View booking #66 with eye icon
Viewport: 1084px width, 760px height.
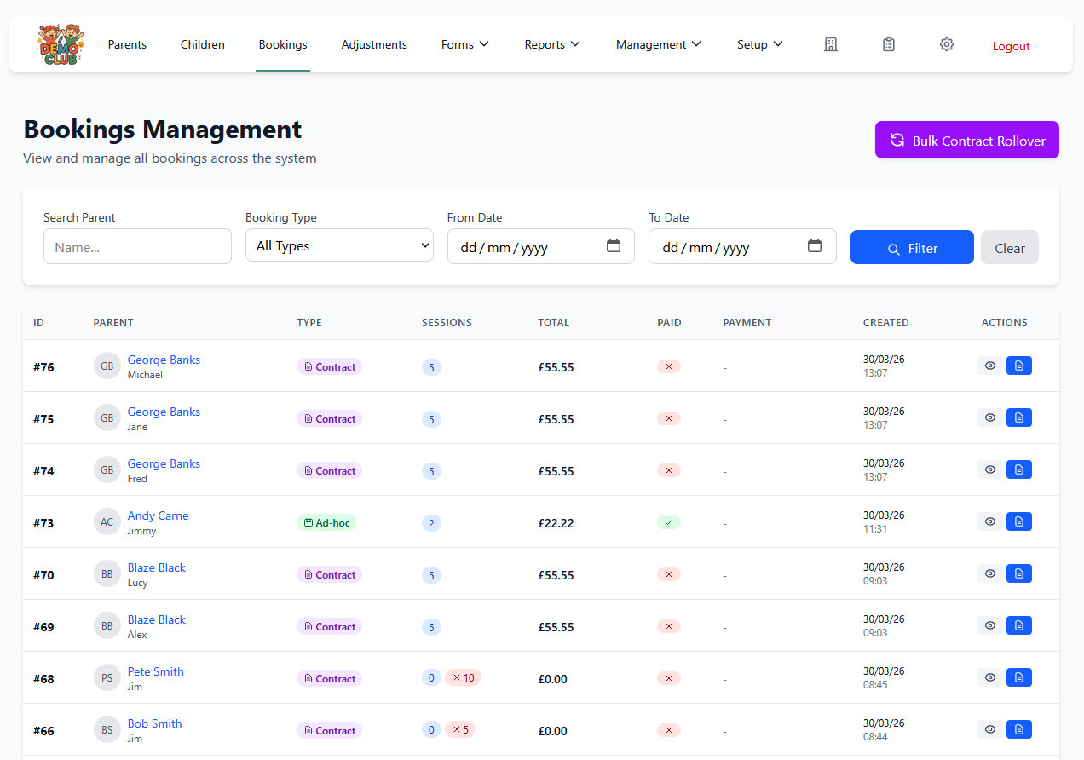tap(989, 729)
